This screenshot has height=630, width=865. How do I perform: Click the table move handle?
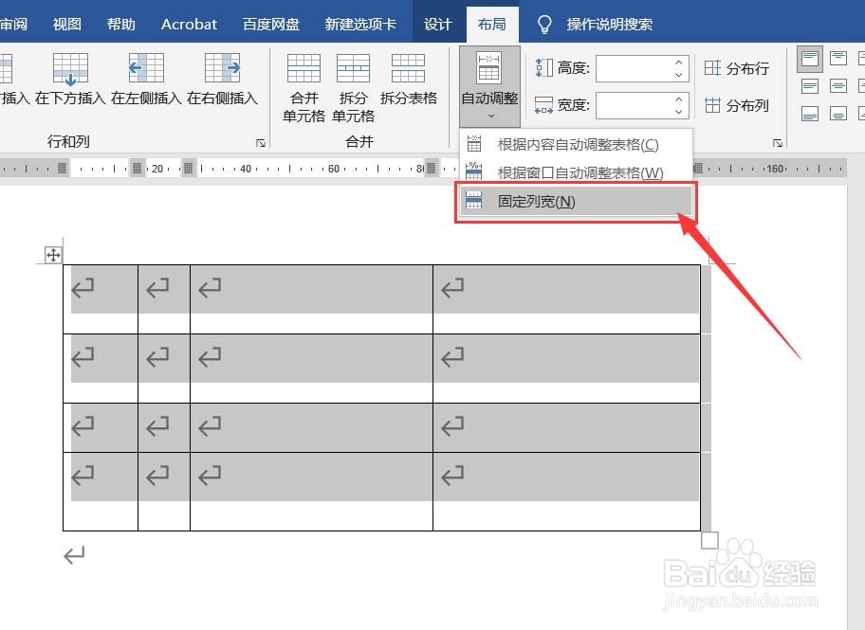53,255
